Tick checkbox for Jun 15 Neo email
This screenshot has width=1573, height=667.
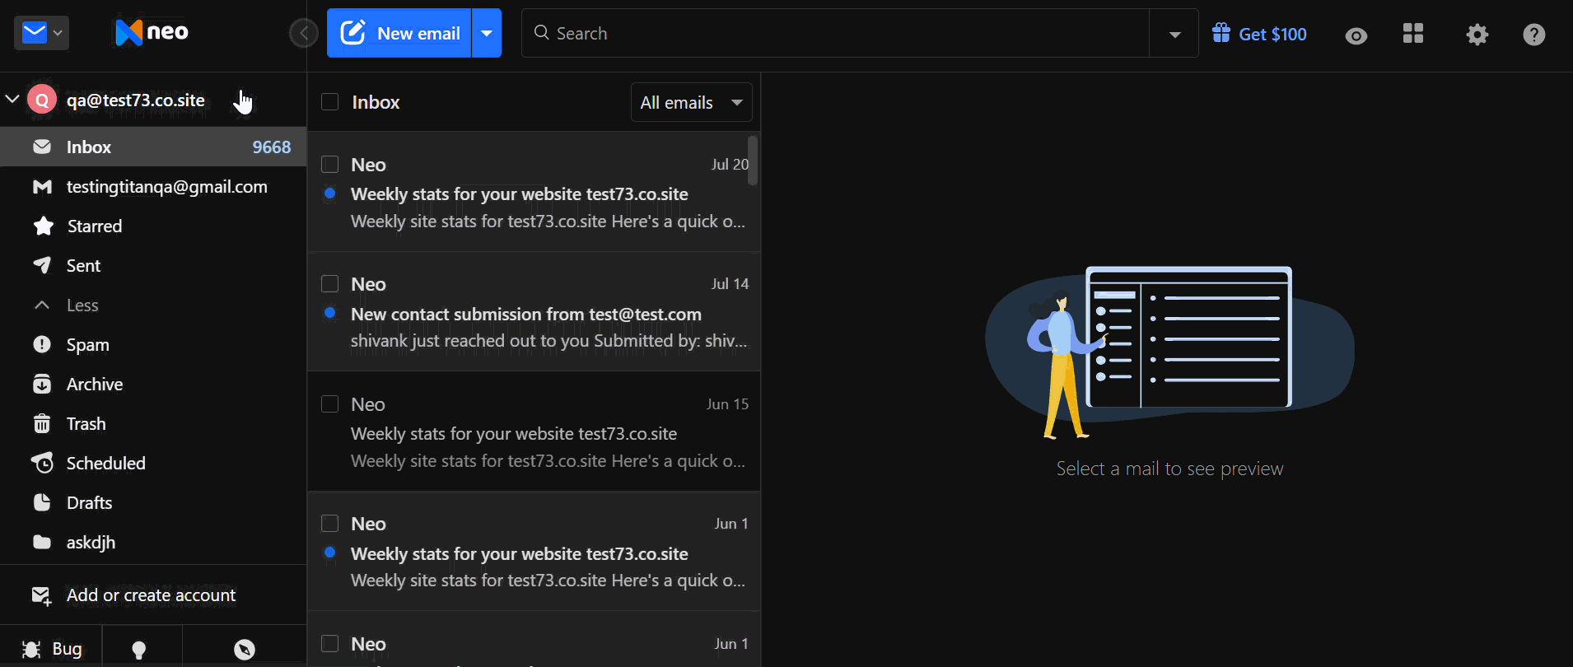(x=329, y=403)
